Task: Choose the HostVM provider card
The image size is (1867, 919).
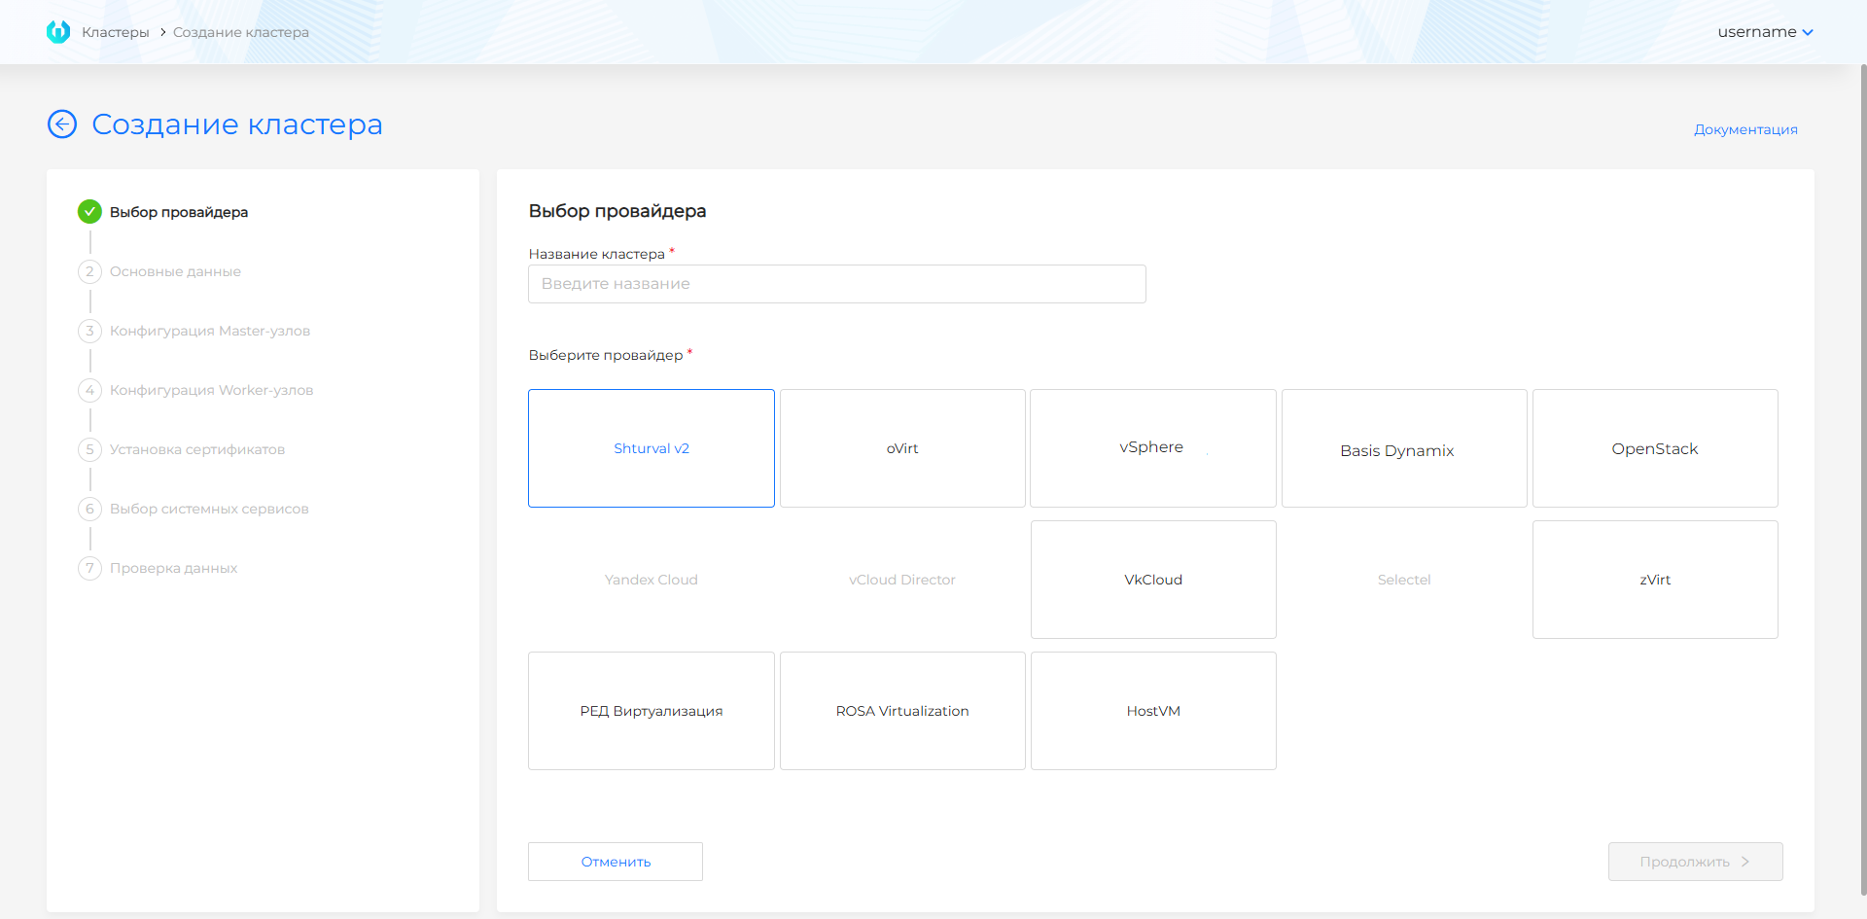Action: pyautogui.click(x=1153, y=711)
